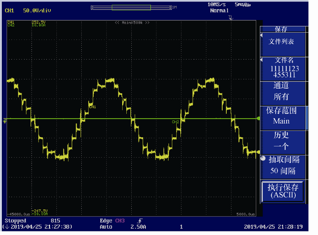Select the CH2 waveform label marker
The height and width of the screenshot is (235, 318).
point(175,122)
